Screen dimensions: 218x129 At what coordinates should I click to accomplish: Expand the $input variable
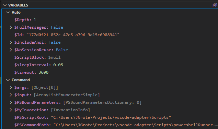coord(11,95)
